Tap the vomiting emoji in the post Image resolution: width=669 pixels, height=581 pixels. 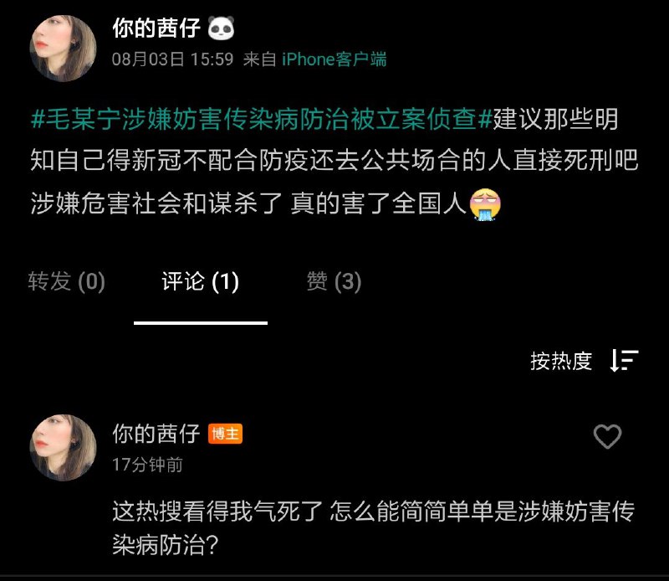485,204
